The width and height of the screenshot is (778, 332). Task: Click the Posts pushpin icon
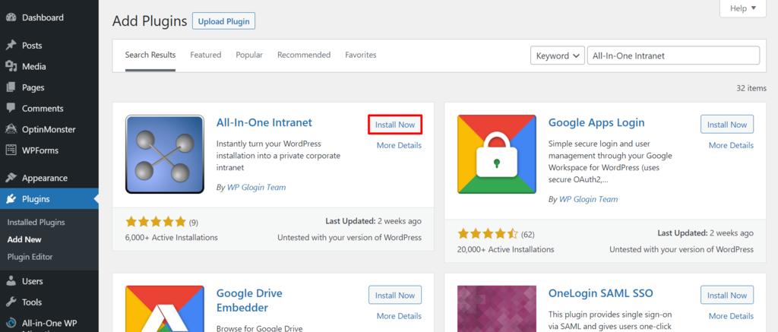11,46
